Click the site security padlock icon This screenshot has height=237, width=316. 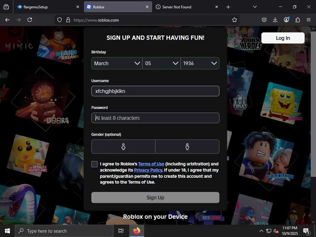[68, 20]
